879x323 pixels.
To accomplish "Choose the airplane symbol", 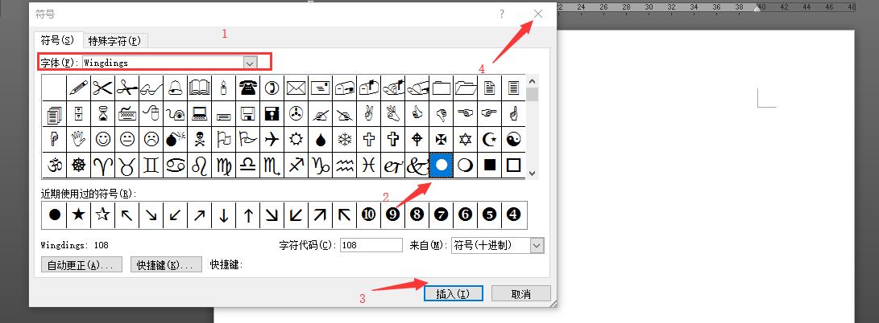I will (272, 139).
